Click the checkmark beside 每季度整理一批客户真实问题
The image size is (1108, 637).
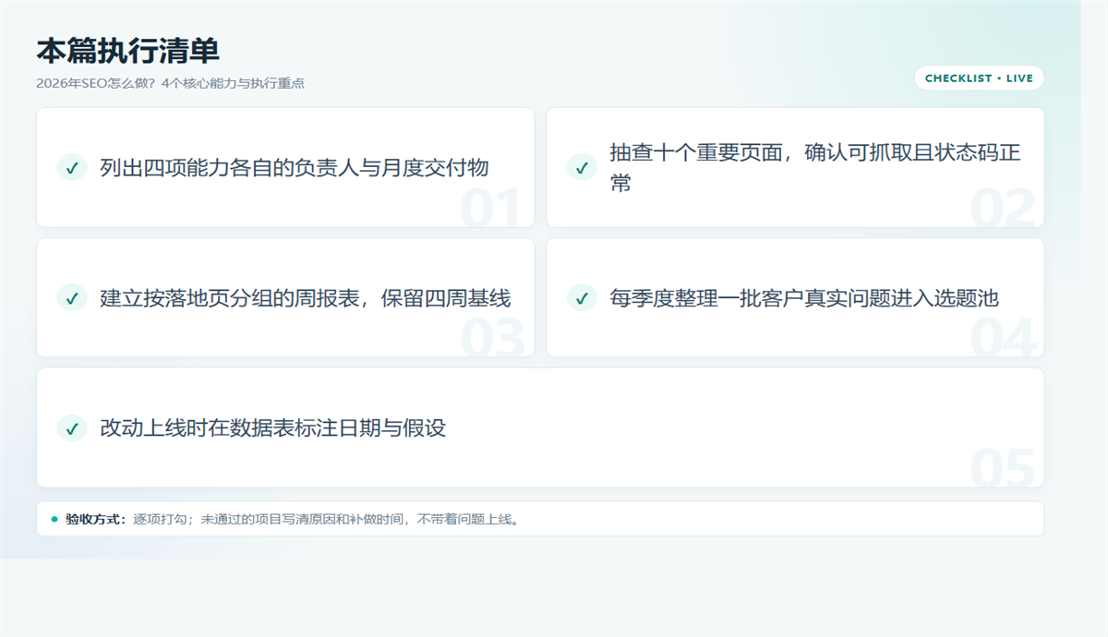582,297
